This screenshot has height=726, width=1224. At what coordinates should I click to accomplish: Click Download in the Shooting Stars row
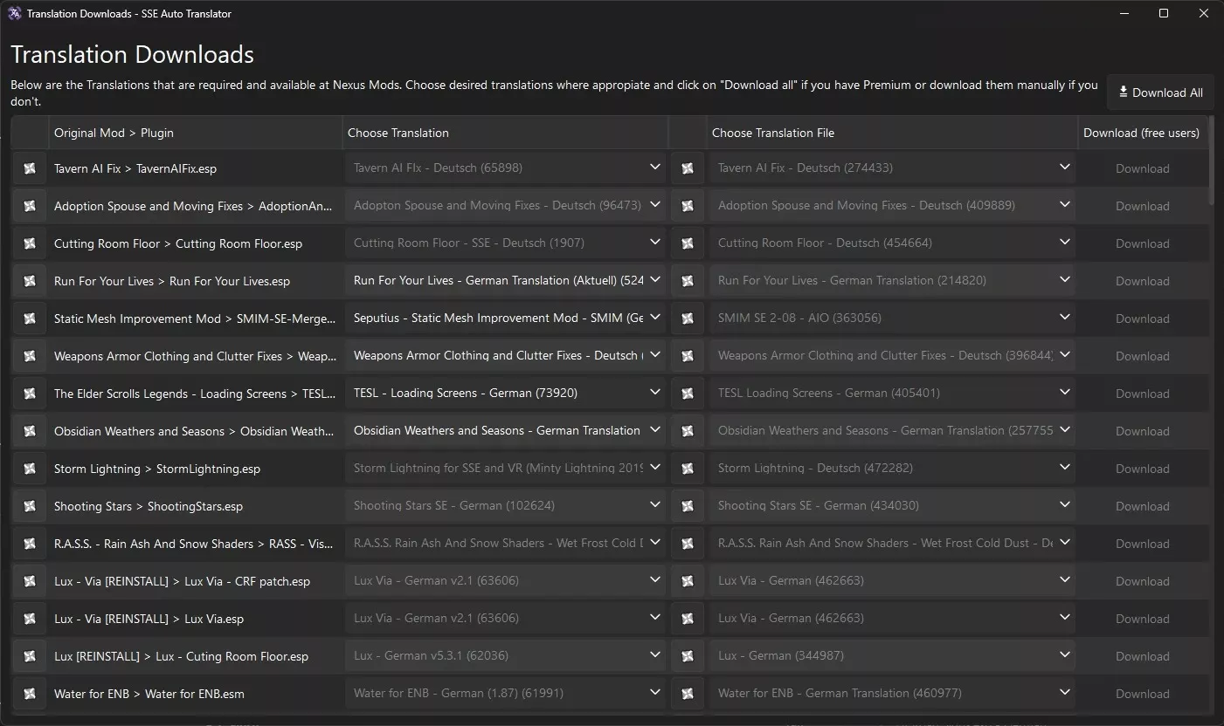(1142, 506)
